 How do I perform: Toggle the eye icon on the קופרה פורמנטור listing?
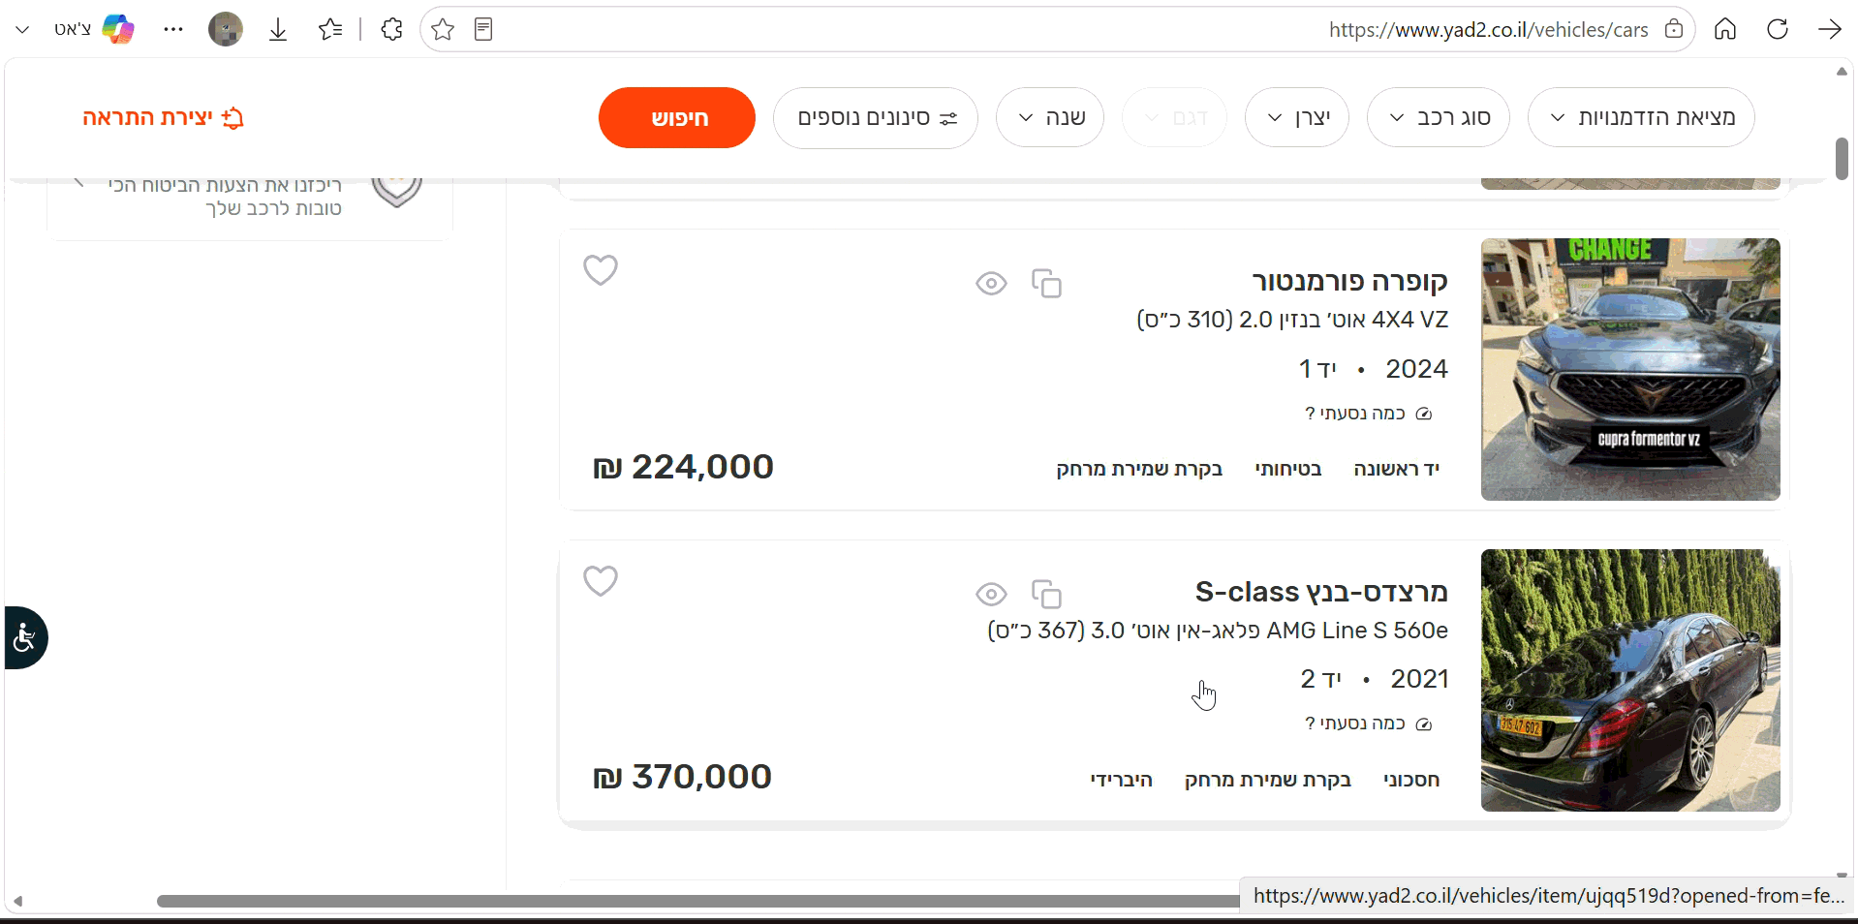[991, 284]
